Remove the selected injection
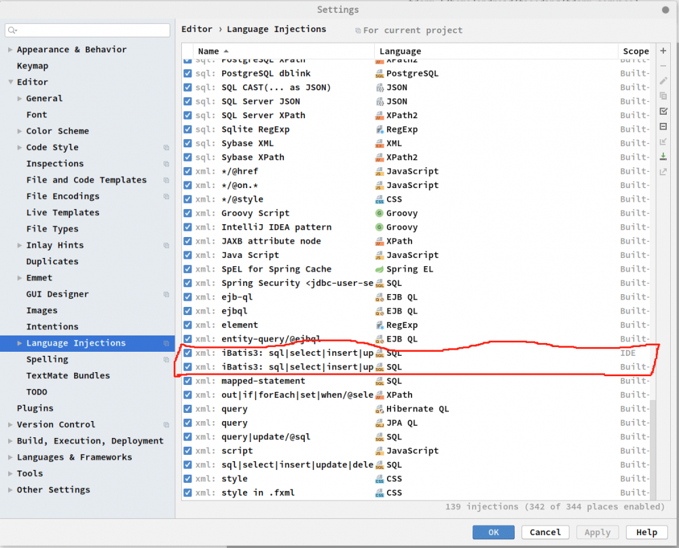Viewport: 679px width, 548px height. click(663, 66)
